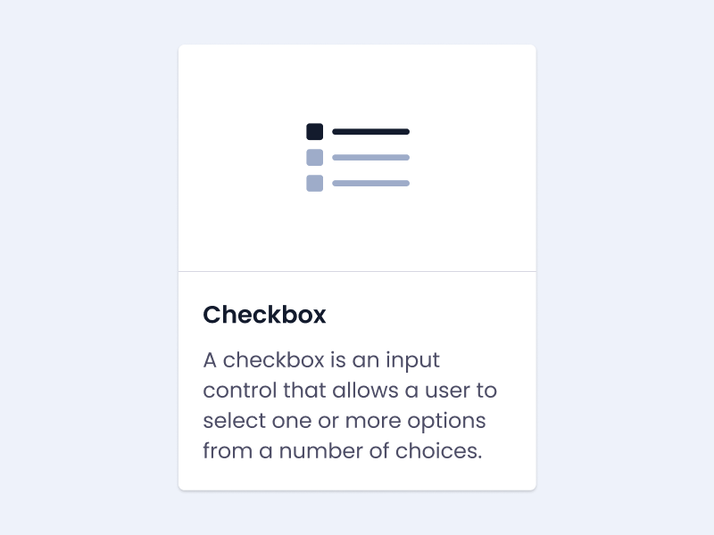
Task: Check the bottom gray checkbox square
Action: click(314, 184)
